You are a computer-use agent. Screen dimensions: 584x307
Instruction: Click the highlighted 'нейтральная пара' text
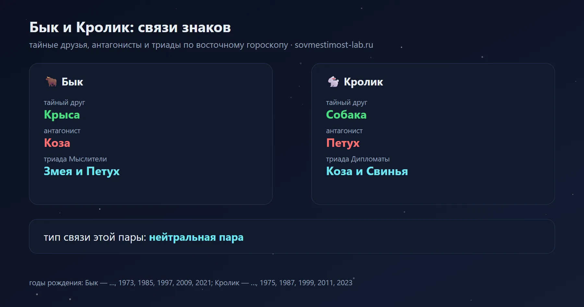[x=196, y=237]
